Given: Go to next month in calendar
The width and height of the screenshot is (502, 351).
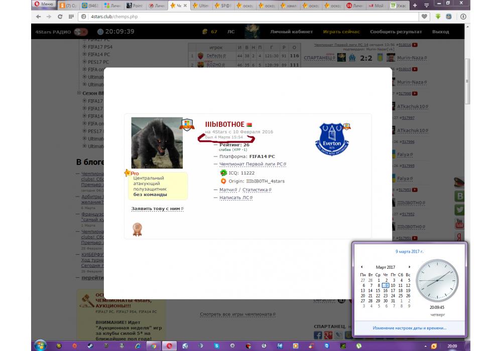Looking at the screenshot, I should click(x=409, y=267).
